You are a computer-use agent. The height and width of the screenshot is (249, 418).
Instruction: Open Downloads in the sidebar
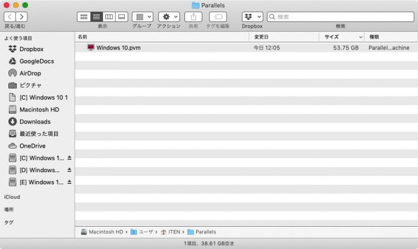click(x=35, y=121)
